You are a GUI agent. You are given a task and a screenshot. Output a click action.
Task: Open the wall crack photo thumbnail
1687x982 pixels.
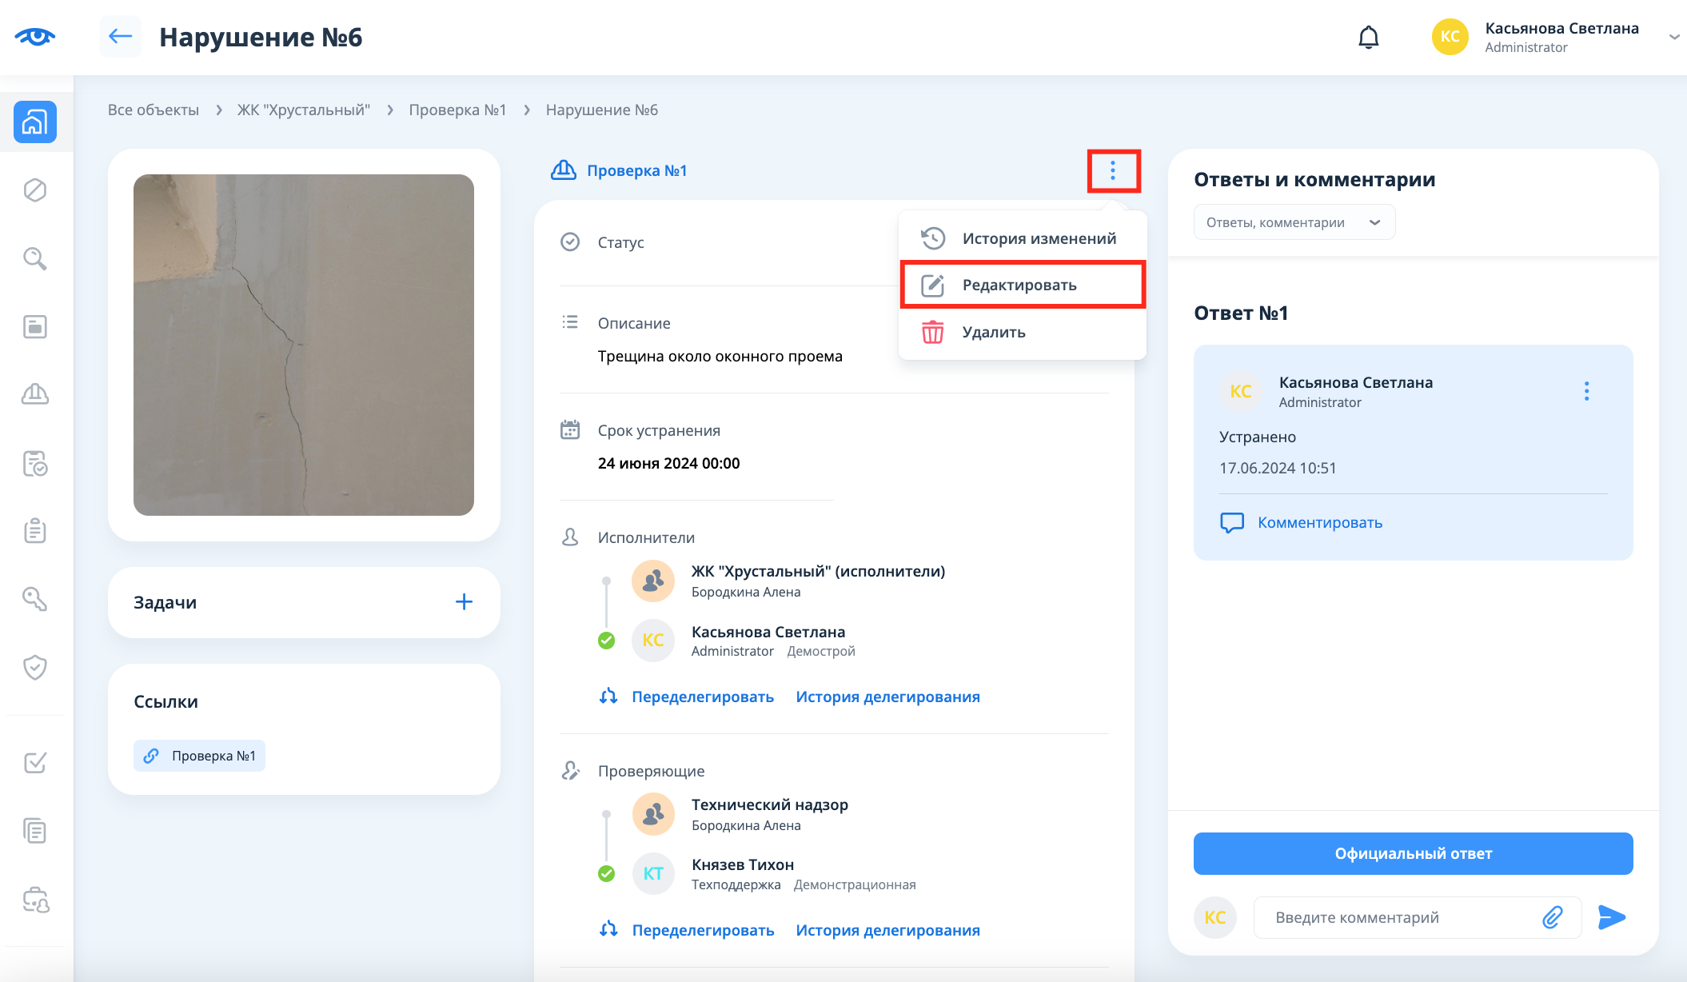[x=304, y=345]
